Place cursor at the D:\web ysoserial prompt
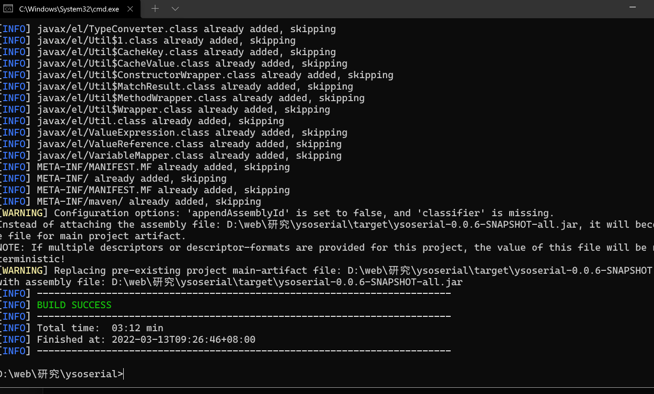The image size is (654, 394). [x=62, y=374]
